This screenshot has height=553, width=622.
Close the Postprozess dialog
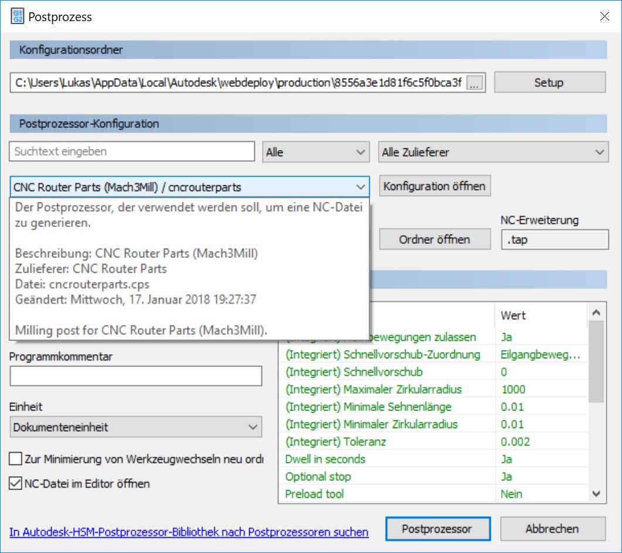(x=604, y=16)
